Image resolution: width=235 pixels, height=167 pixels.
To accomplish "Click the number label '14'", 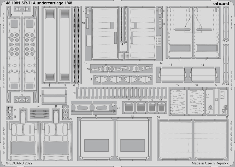I will point(121,44).
